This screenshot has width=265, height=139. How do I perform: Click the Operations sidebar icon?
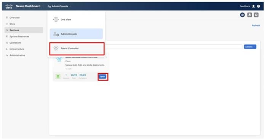pyautogui.click(x=7, y=43)
